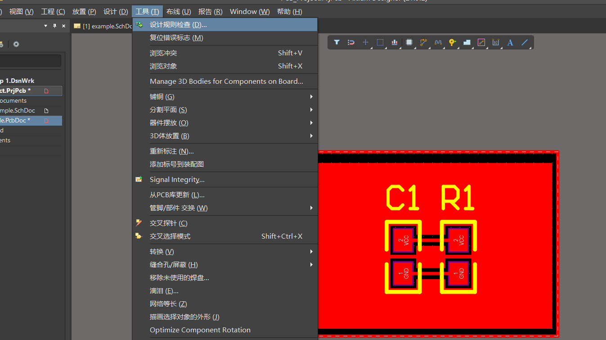The image size is (606, 340).
Task: Open the Window (W) menu
Action: 250,12
